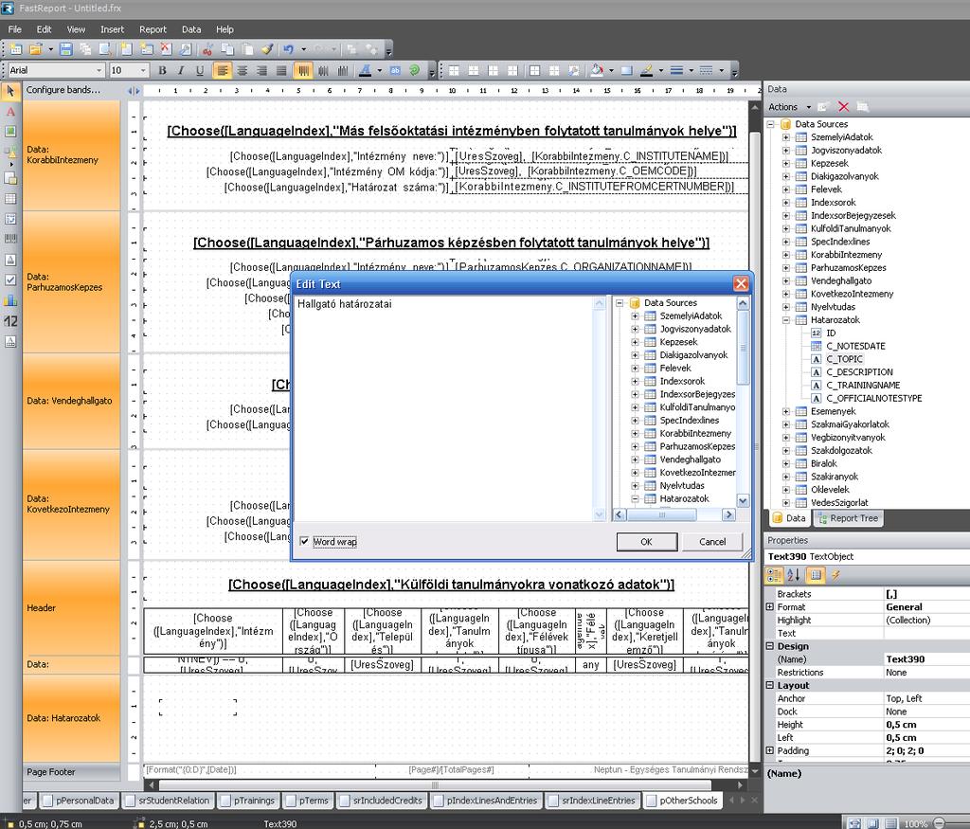Toggle Bold formatting
This screenshot has height=829, width=970.
coord(162,70)
